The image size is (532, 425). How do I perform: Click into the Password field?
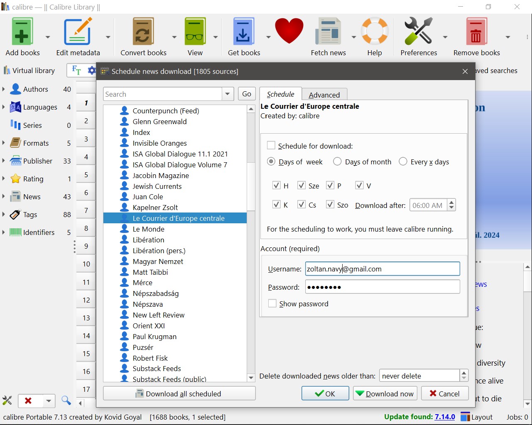coord(382,287)
